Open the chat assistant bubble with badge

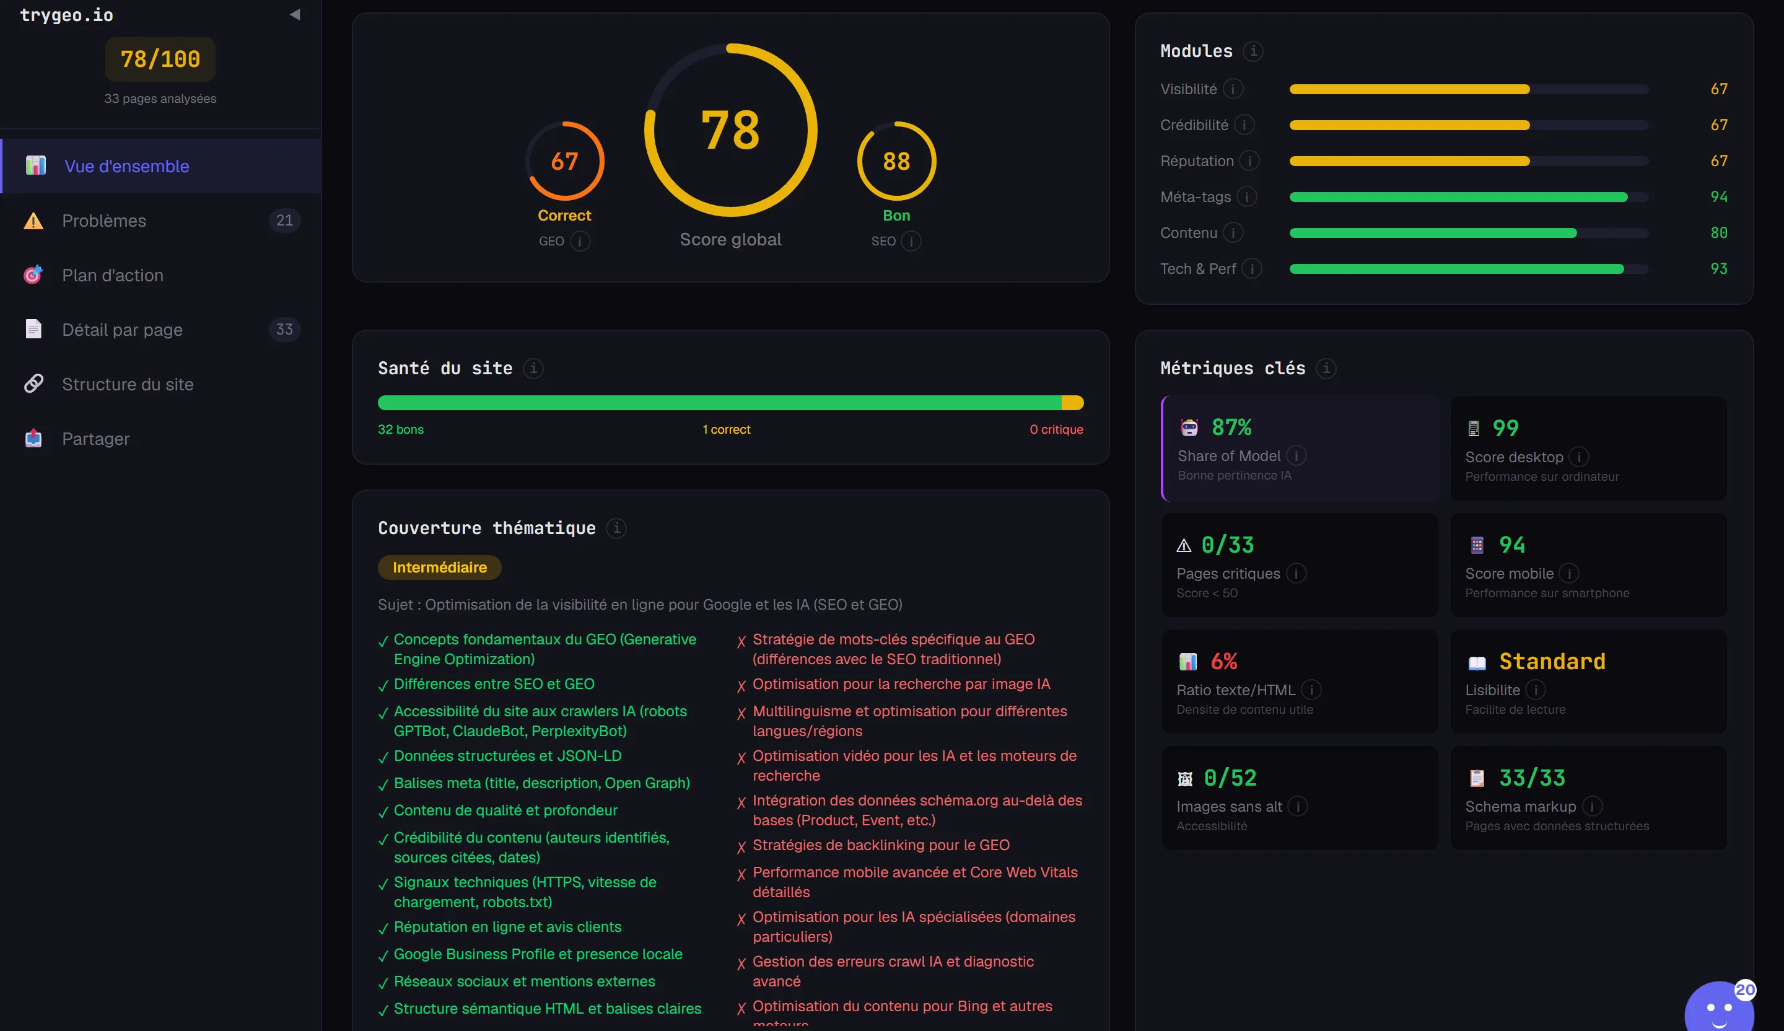click(1719, 1007)
